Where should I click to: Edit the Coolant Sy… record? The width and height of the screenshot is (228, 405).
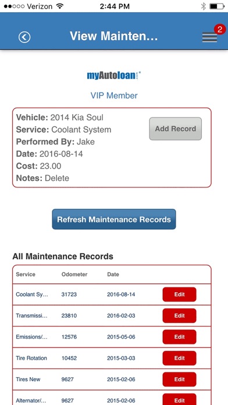pyautogui.click(x=180, y=294)
